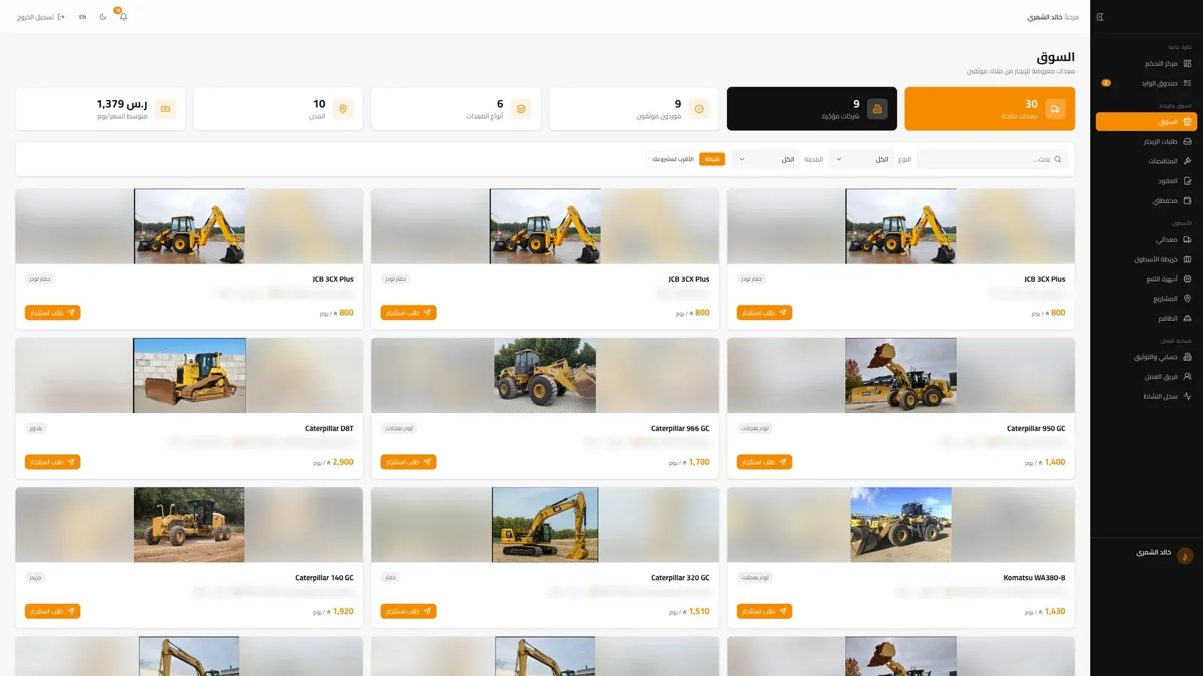This screenshot has height=676, width=1203.
Task: Click the helmet icon beside الطاقم
Action: 1187,318
